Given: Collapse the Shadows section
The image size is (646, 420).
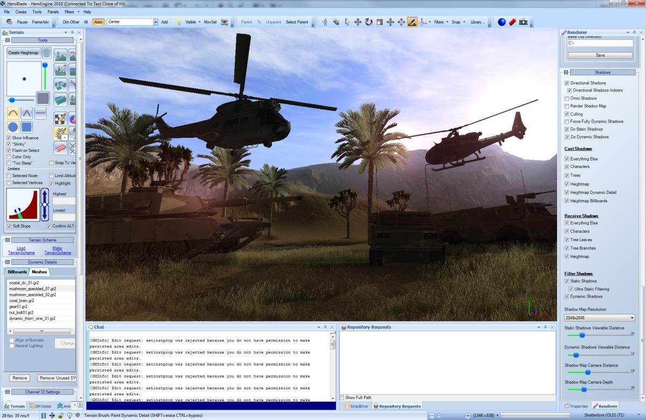Looking at the screenshot, I should coord(566,72).
